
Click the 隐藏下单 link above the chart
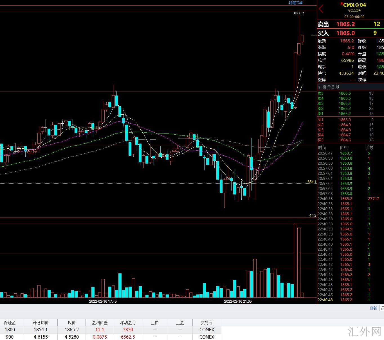[x=296, y=3]
